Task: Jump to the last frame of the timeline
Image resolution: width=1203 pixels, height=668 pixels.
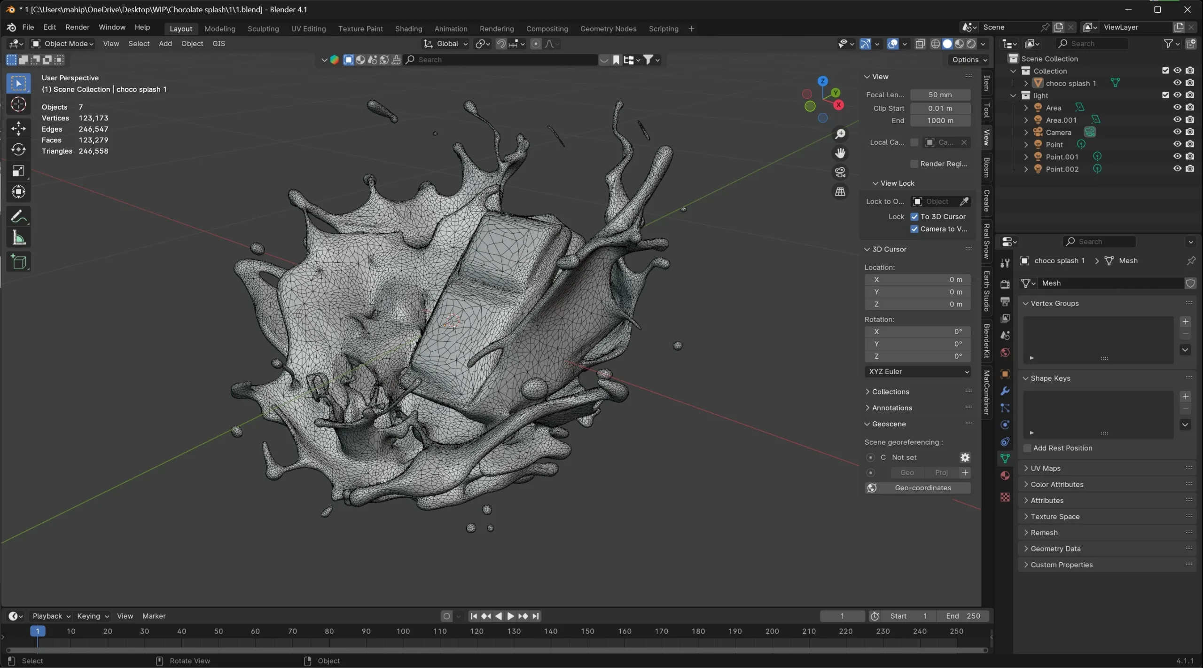Action: (536, 616)
